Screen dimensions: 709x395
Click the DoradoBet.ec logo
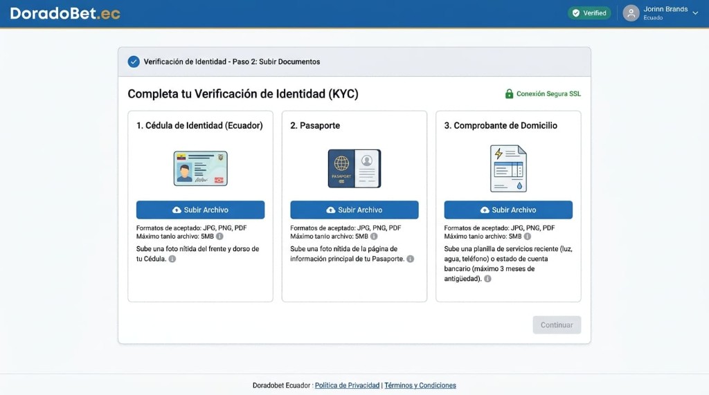[x=65, y=14]
